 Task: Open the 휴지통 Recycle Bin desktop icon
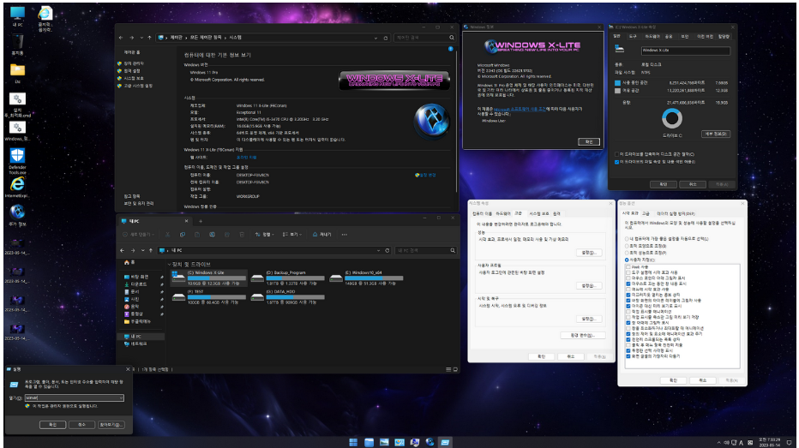point(17,45)
